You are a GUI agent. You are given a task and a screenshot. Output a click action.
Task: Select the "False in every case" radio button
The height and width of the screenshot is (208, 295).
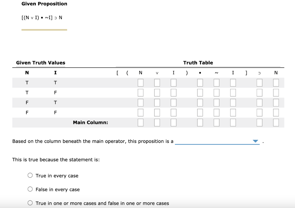pos(30,189)
